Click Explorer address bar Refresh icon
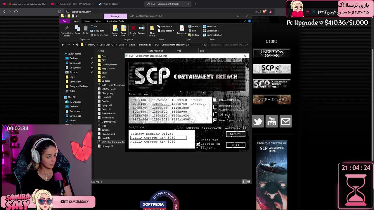Image resolution: width=374 pixels, height=210 pixels. pyautogui.click(x=205, y=45)
